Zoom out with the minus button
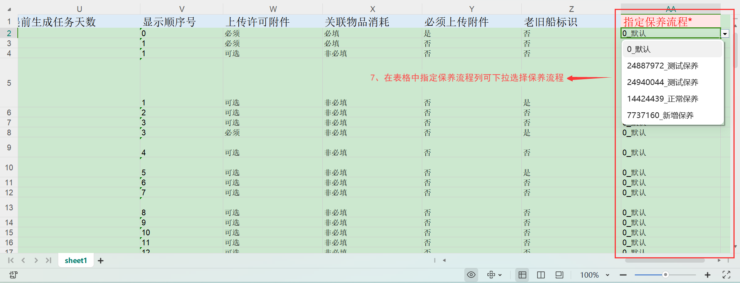This screenshot has width=740, height=283. (x=623, y=275)
